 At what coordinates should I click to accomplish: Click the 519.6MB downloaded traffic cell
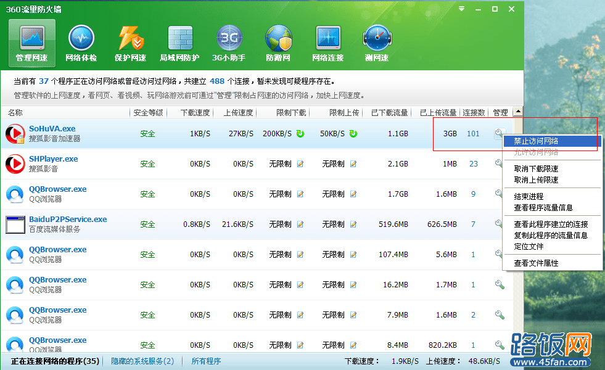pos(393,224)
